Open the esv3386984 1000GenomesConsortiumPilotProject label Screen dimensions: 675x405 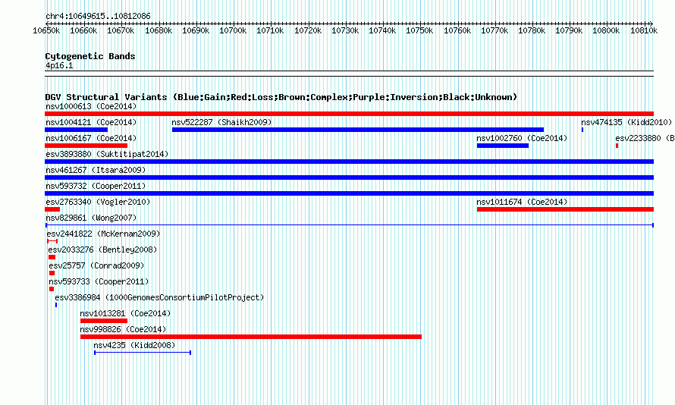tap(160, 297)
